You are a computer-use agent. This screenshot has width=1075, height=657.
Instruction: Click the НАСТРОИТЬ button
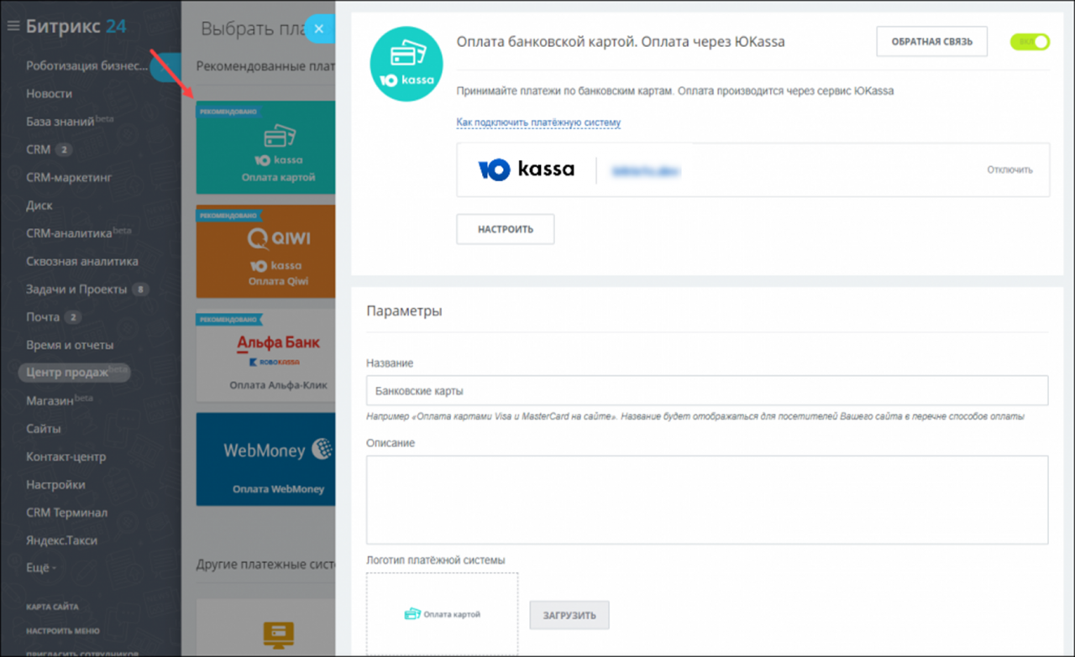pyautogui.click(x=505, y=229)
